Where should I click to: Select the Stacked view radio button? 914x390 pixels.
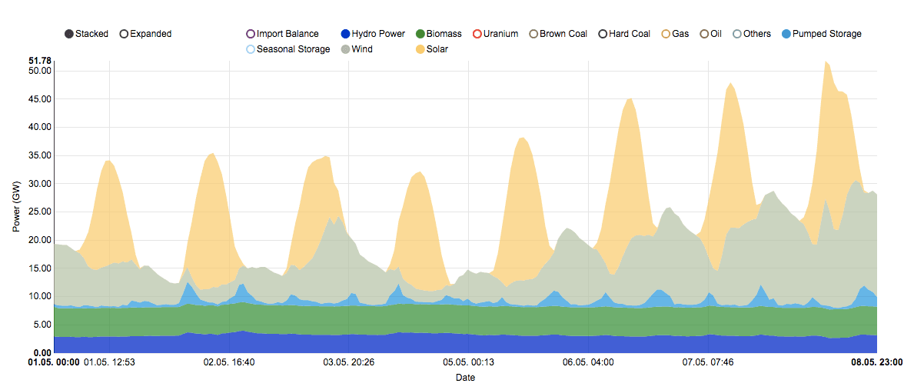(70, 34)
